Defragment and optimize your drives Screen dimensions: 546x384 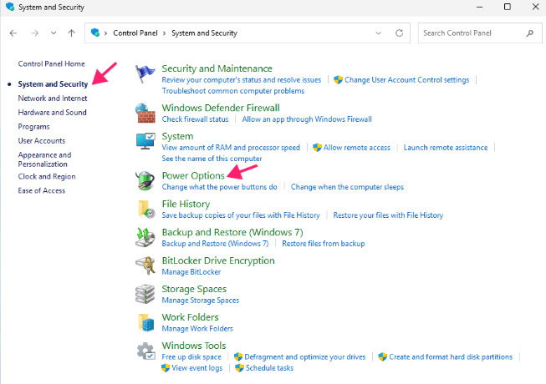pyautogui.click(x=304, y=357)
